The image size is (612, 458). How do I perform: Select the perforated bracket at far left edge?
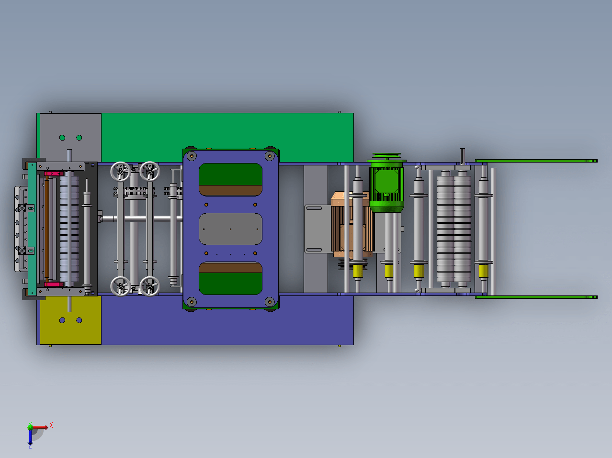click(x=21, y=229)
